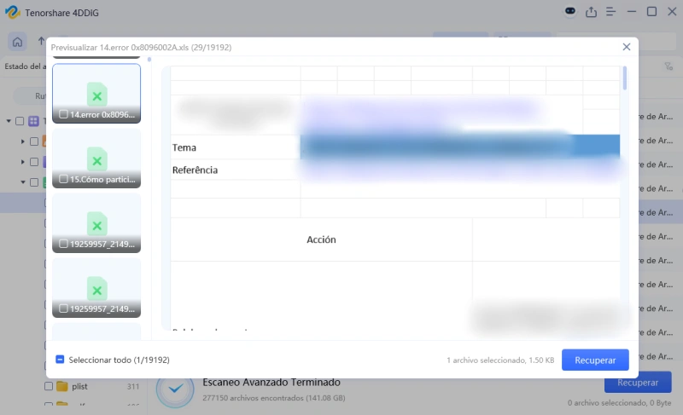The image size is (683, 415).
Task: Maximize the 4DDiG window
Action: [651, 12]
